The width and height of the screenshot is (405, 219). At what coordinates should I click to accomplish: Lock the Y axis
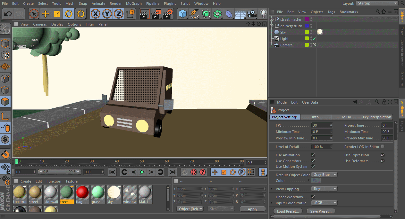(x=107, y=14)
